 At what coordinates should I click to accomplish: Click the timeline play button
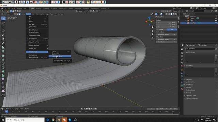pyautogui.click(x=91, y=109)
